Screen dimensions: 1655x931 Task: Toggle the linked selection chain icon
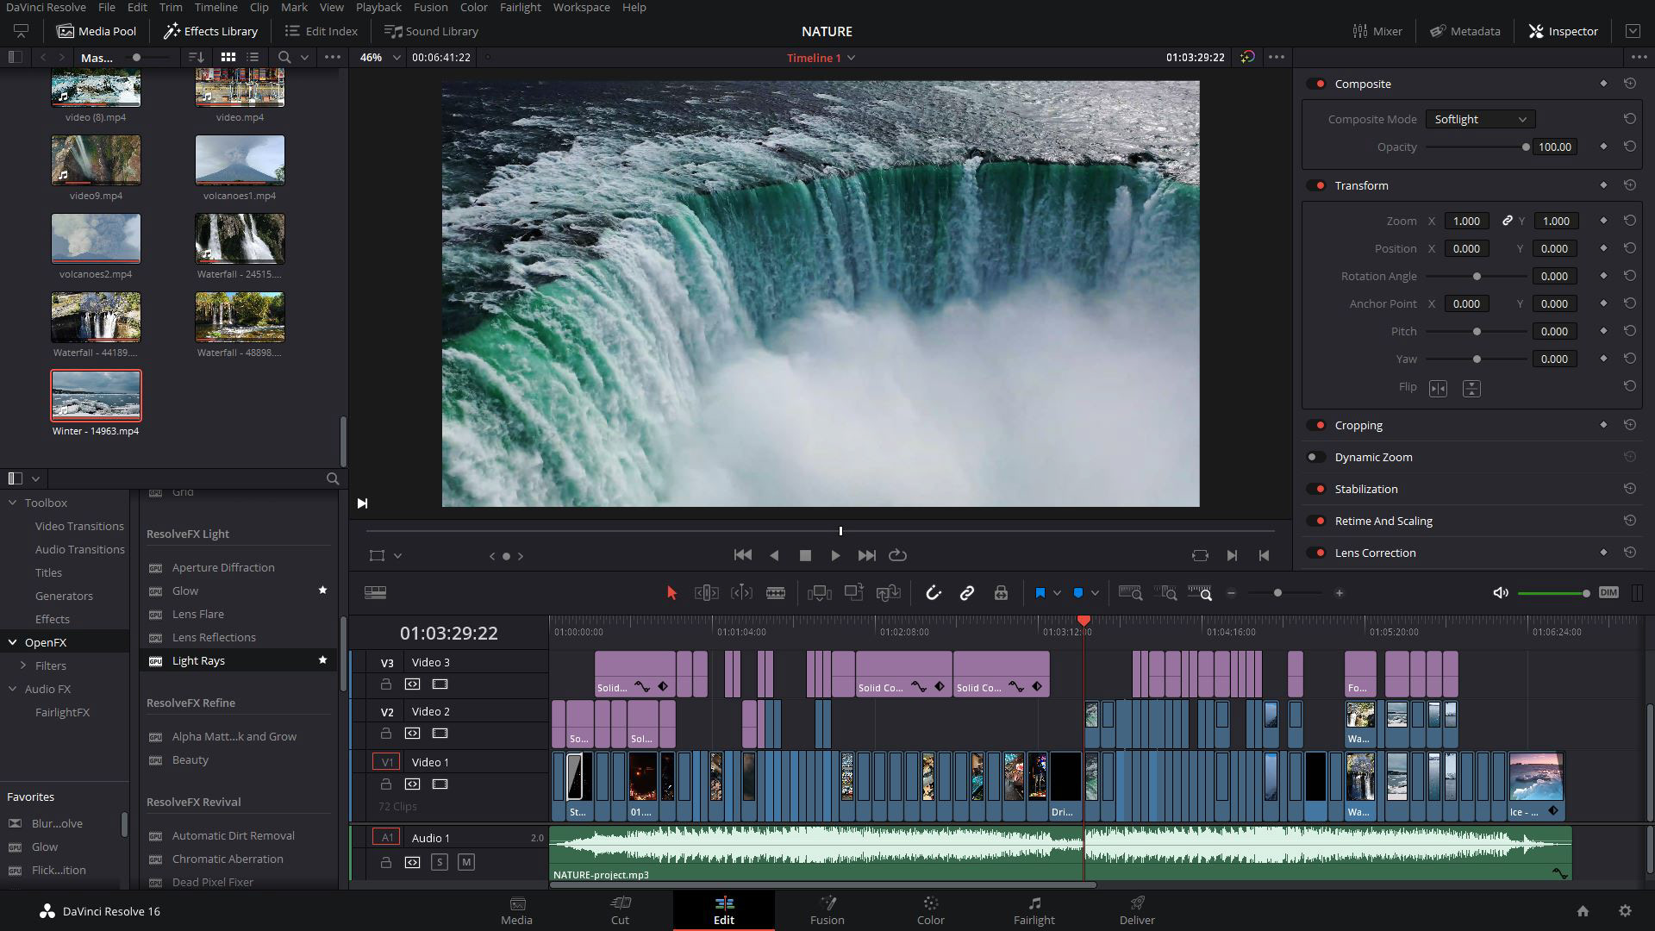coord(966,593)
